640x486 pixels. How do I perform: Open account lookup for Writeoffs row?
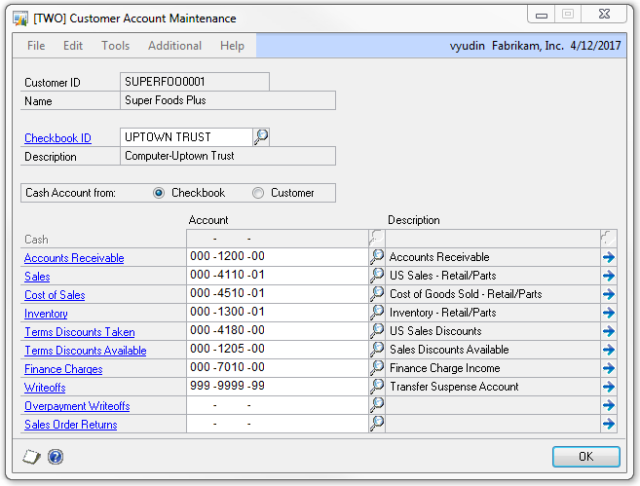pyautogui.click(x=377, y=387)
